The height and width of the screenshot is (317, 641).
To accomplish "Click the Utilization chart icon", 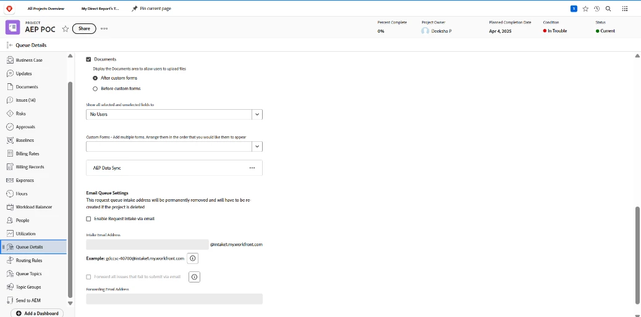I will point(11,233).
